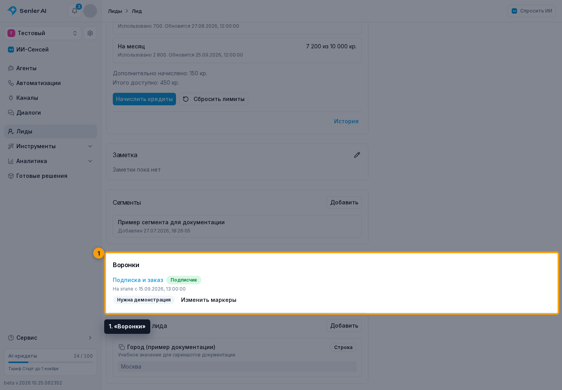Go to Агенты section

tap(50, 68)
